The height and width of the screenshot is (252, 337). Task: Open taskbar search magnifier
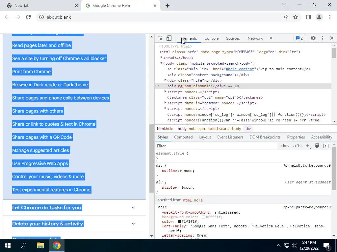[24, 245]
